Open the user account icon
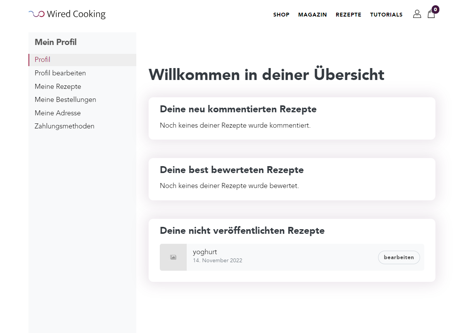Screen dimensions: 462x333 point(417,14)
